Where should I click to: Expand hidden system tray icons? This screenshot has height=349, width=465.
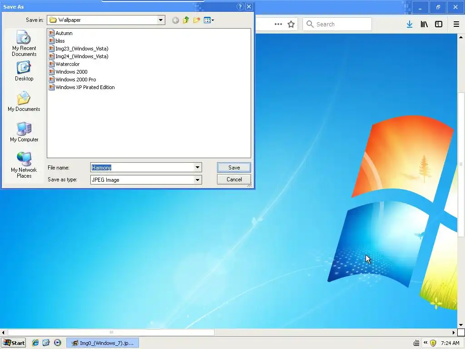point(425,343)
